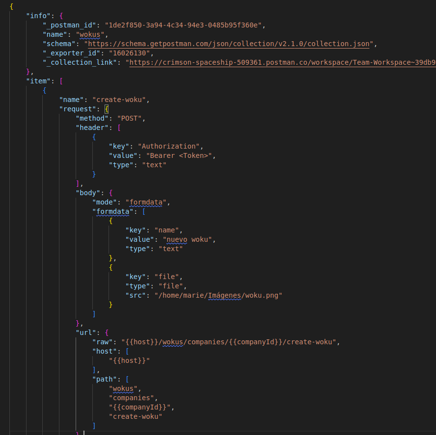Click the "_exporter_id" key

(72, 53)
